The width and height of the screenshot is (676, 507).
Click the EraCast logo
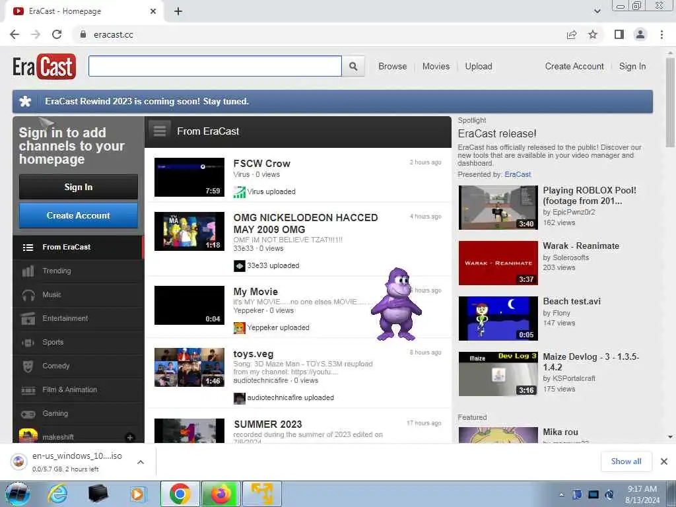pos(44,67)
